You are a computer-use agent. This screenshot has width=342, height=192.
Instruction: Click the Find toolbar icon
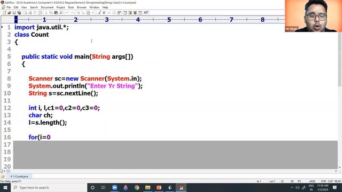(x=78, y=13)
